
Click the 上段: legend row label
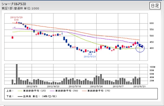(x=10, y=91)
